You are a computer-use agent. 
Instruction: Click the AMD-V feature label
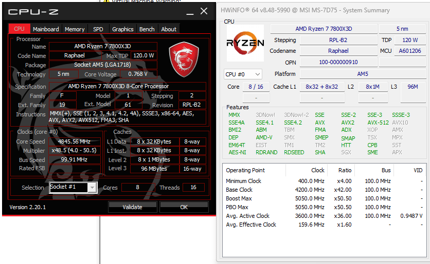pos(264,137)
